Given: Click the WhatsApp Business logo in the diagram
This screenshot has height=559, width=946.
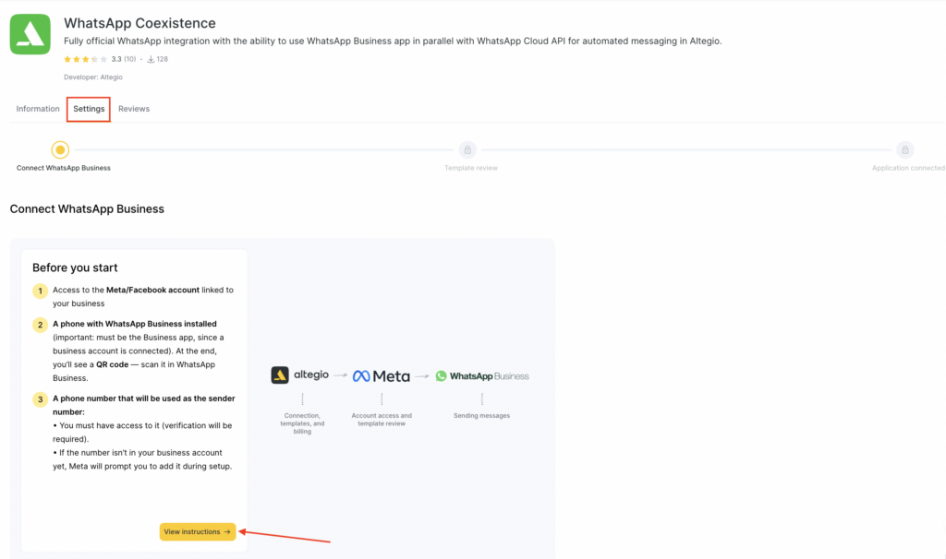Looking at the screenshot, I should pos(482,375).
